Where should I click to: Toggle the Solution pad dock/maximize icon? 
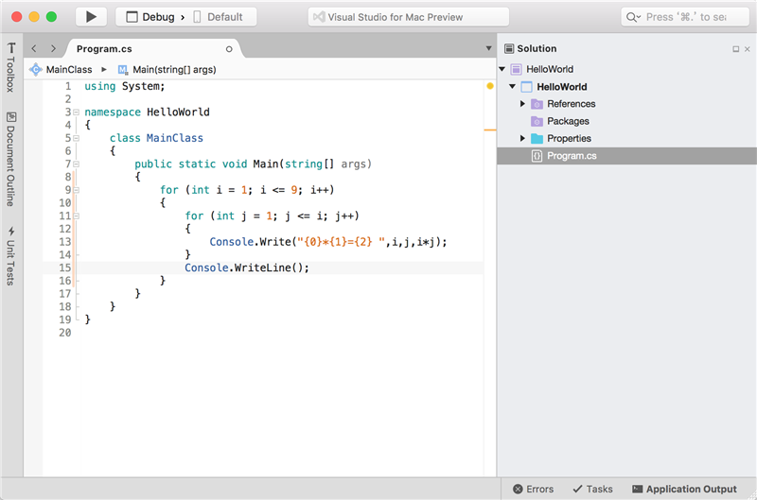736,49
